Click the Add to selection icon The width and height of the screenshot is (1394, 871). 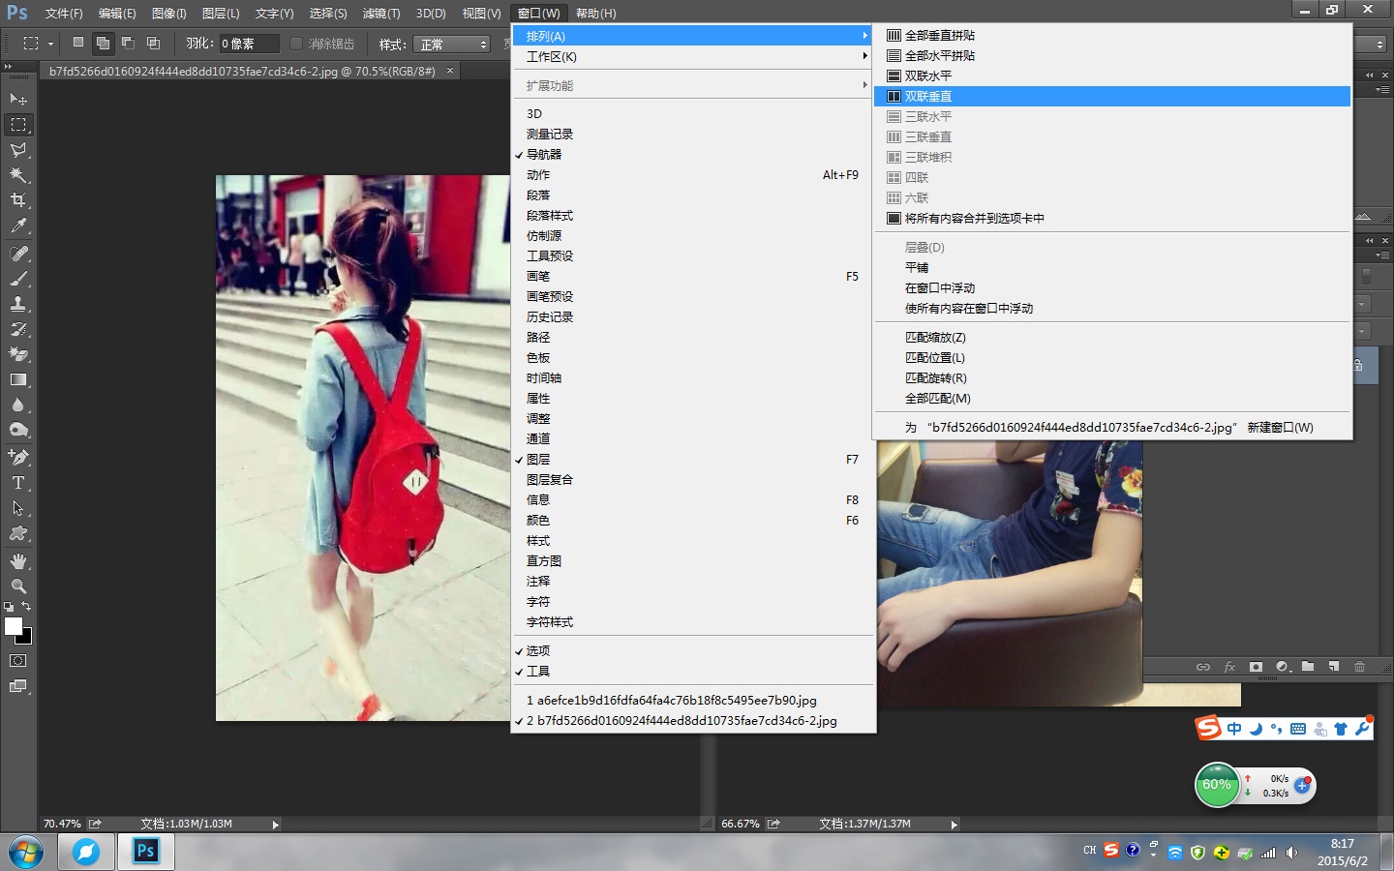[x=103, y=43]
